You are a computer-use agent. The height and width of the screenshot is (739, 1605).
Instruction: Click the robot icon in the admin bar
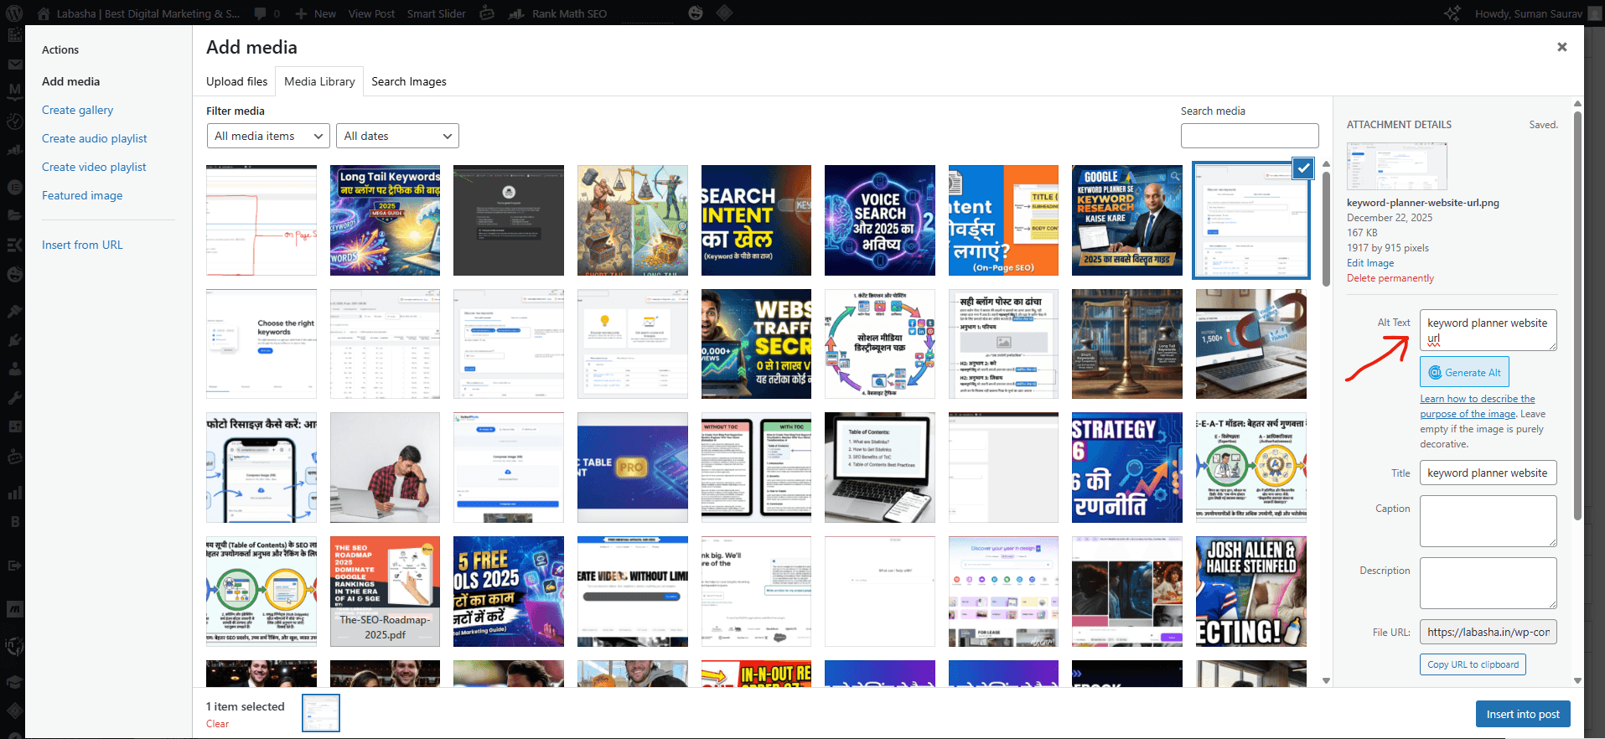click(x=487, y=13)
